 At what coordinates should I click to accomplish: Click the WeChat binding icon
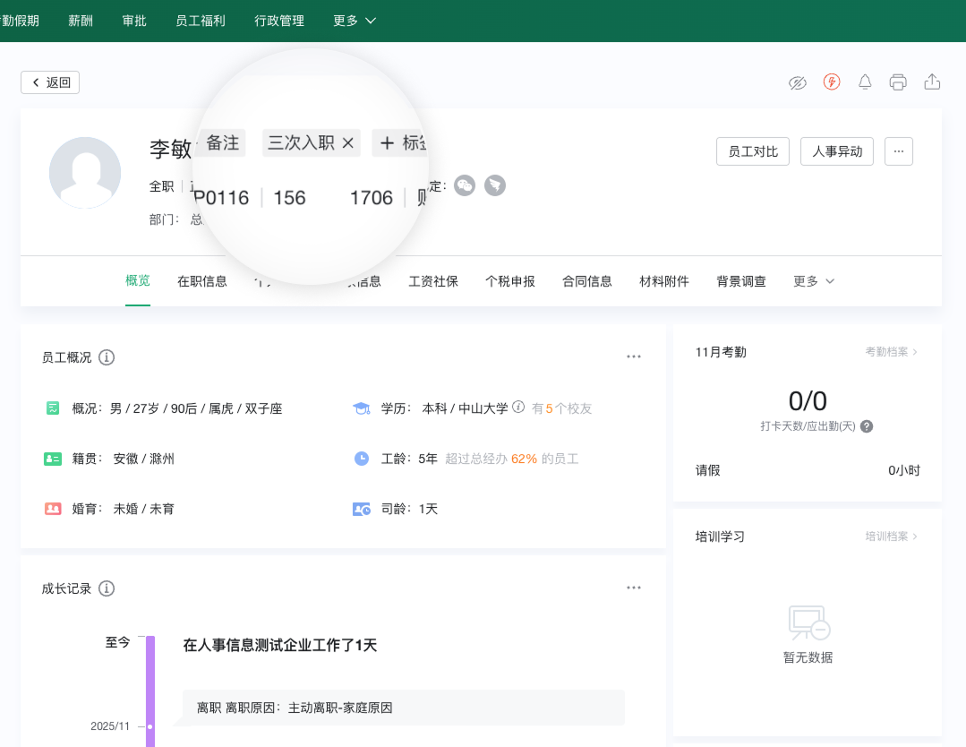[464, 185]
